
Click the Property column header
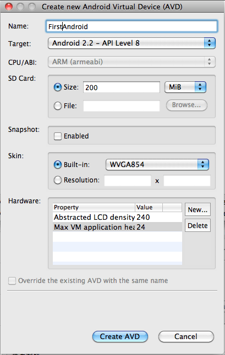tap(94, 207)
